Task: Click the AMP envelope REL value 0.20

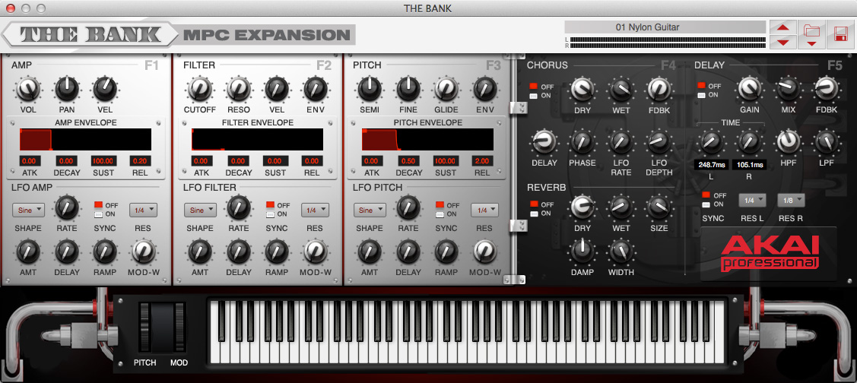Action: click(x=139, y=161)
